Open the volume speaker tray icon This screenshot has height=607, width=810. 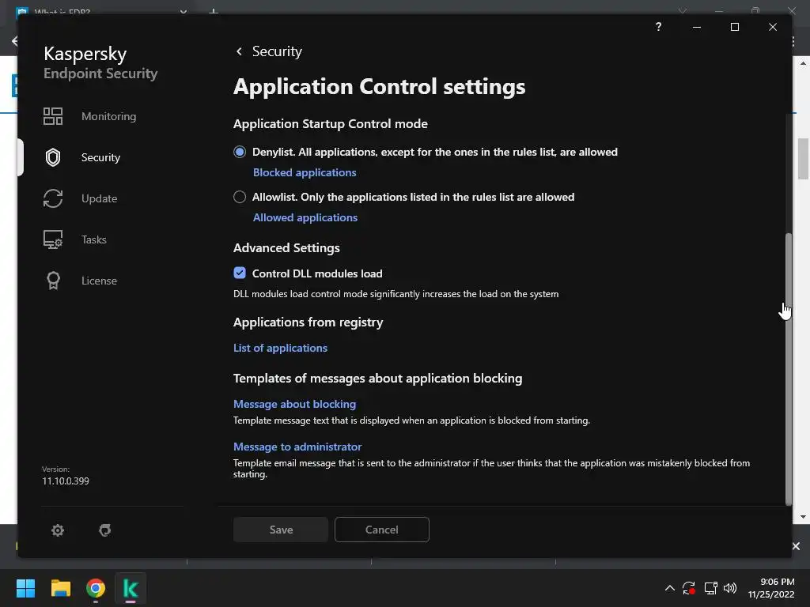click(730, 588)
